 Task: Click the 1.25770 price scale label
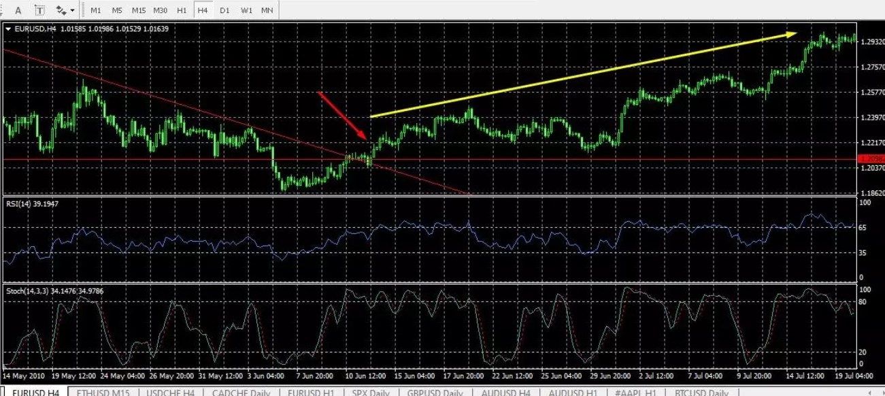pos(871,93)
